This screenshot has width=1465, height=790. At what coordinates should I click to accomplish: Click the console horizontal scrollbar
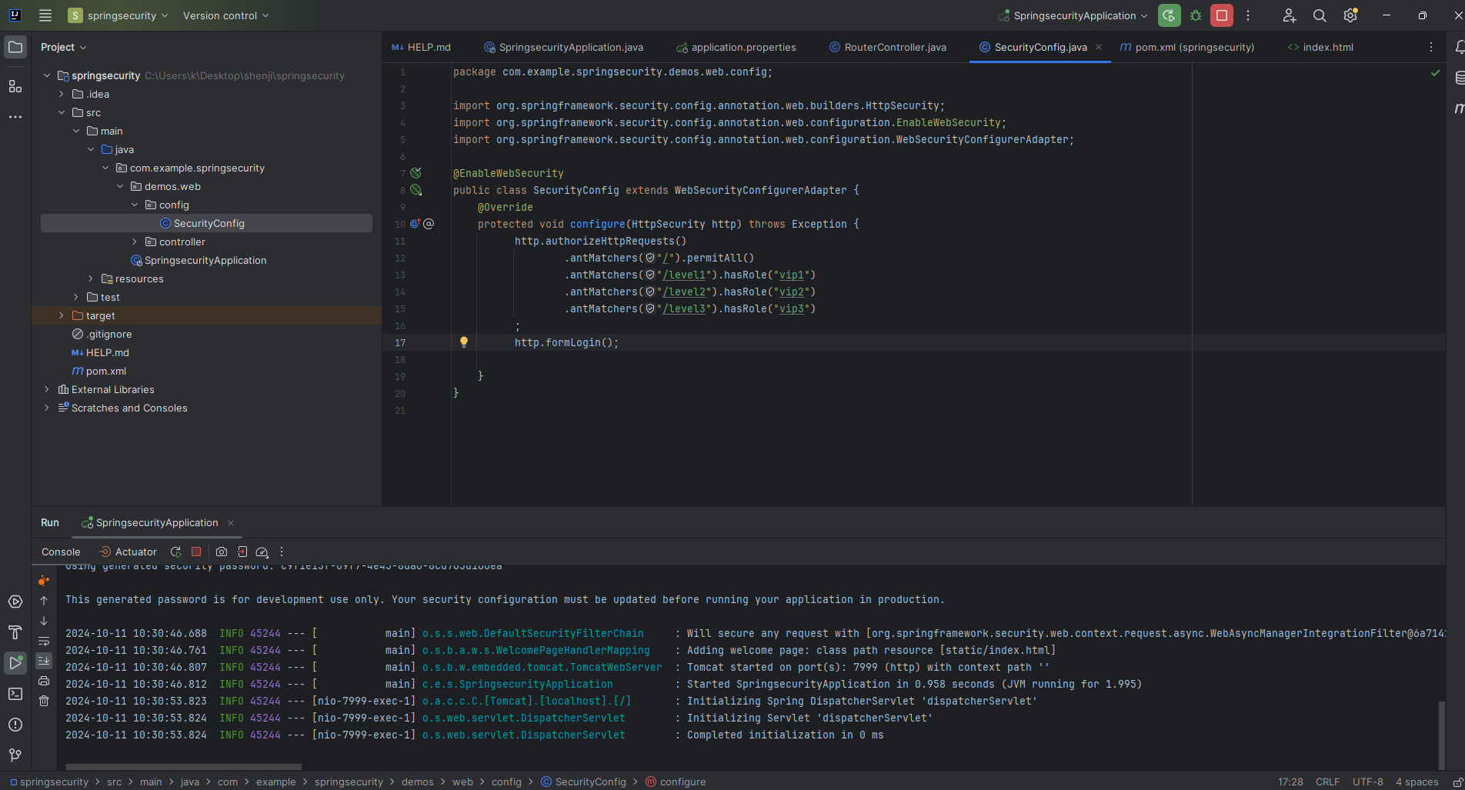coord(184,766)
